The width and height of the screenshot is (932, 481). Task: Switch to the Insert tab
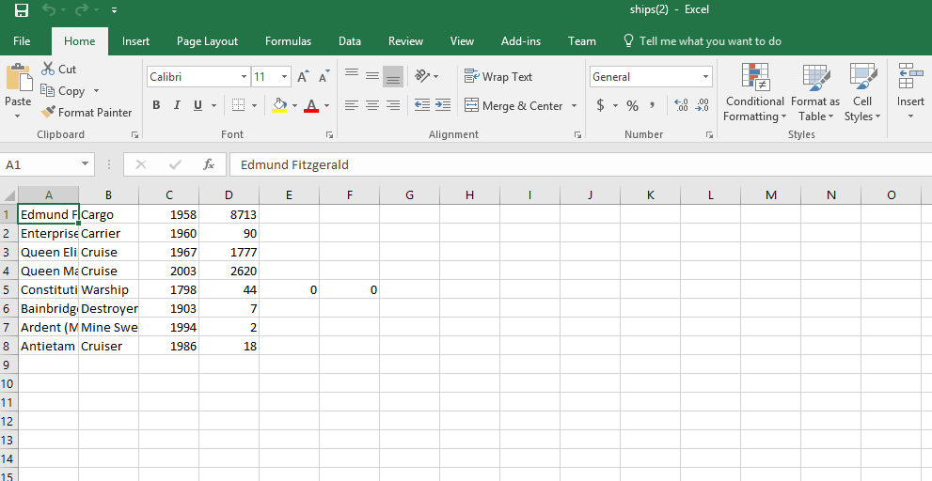[x=135, y=41]
